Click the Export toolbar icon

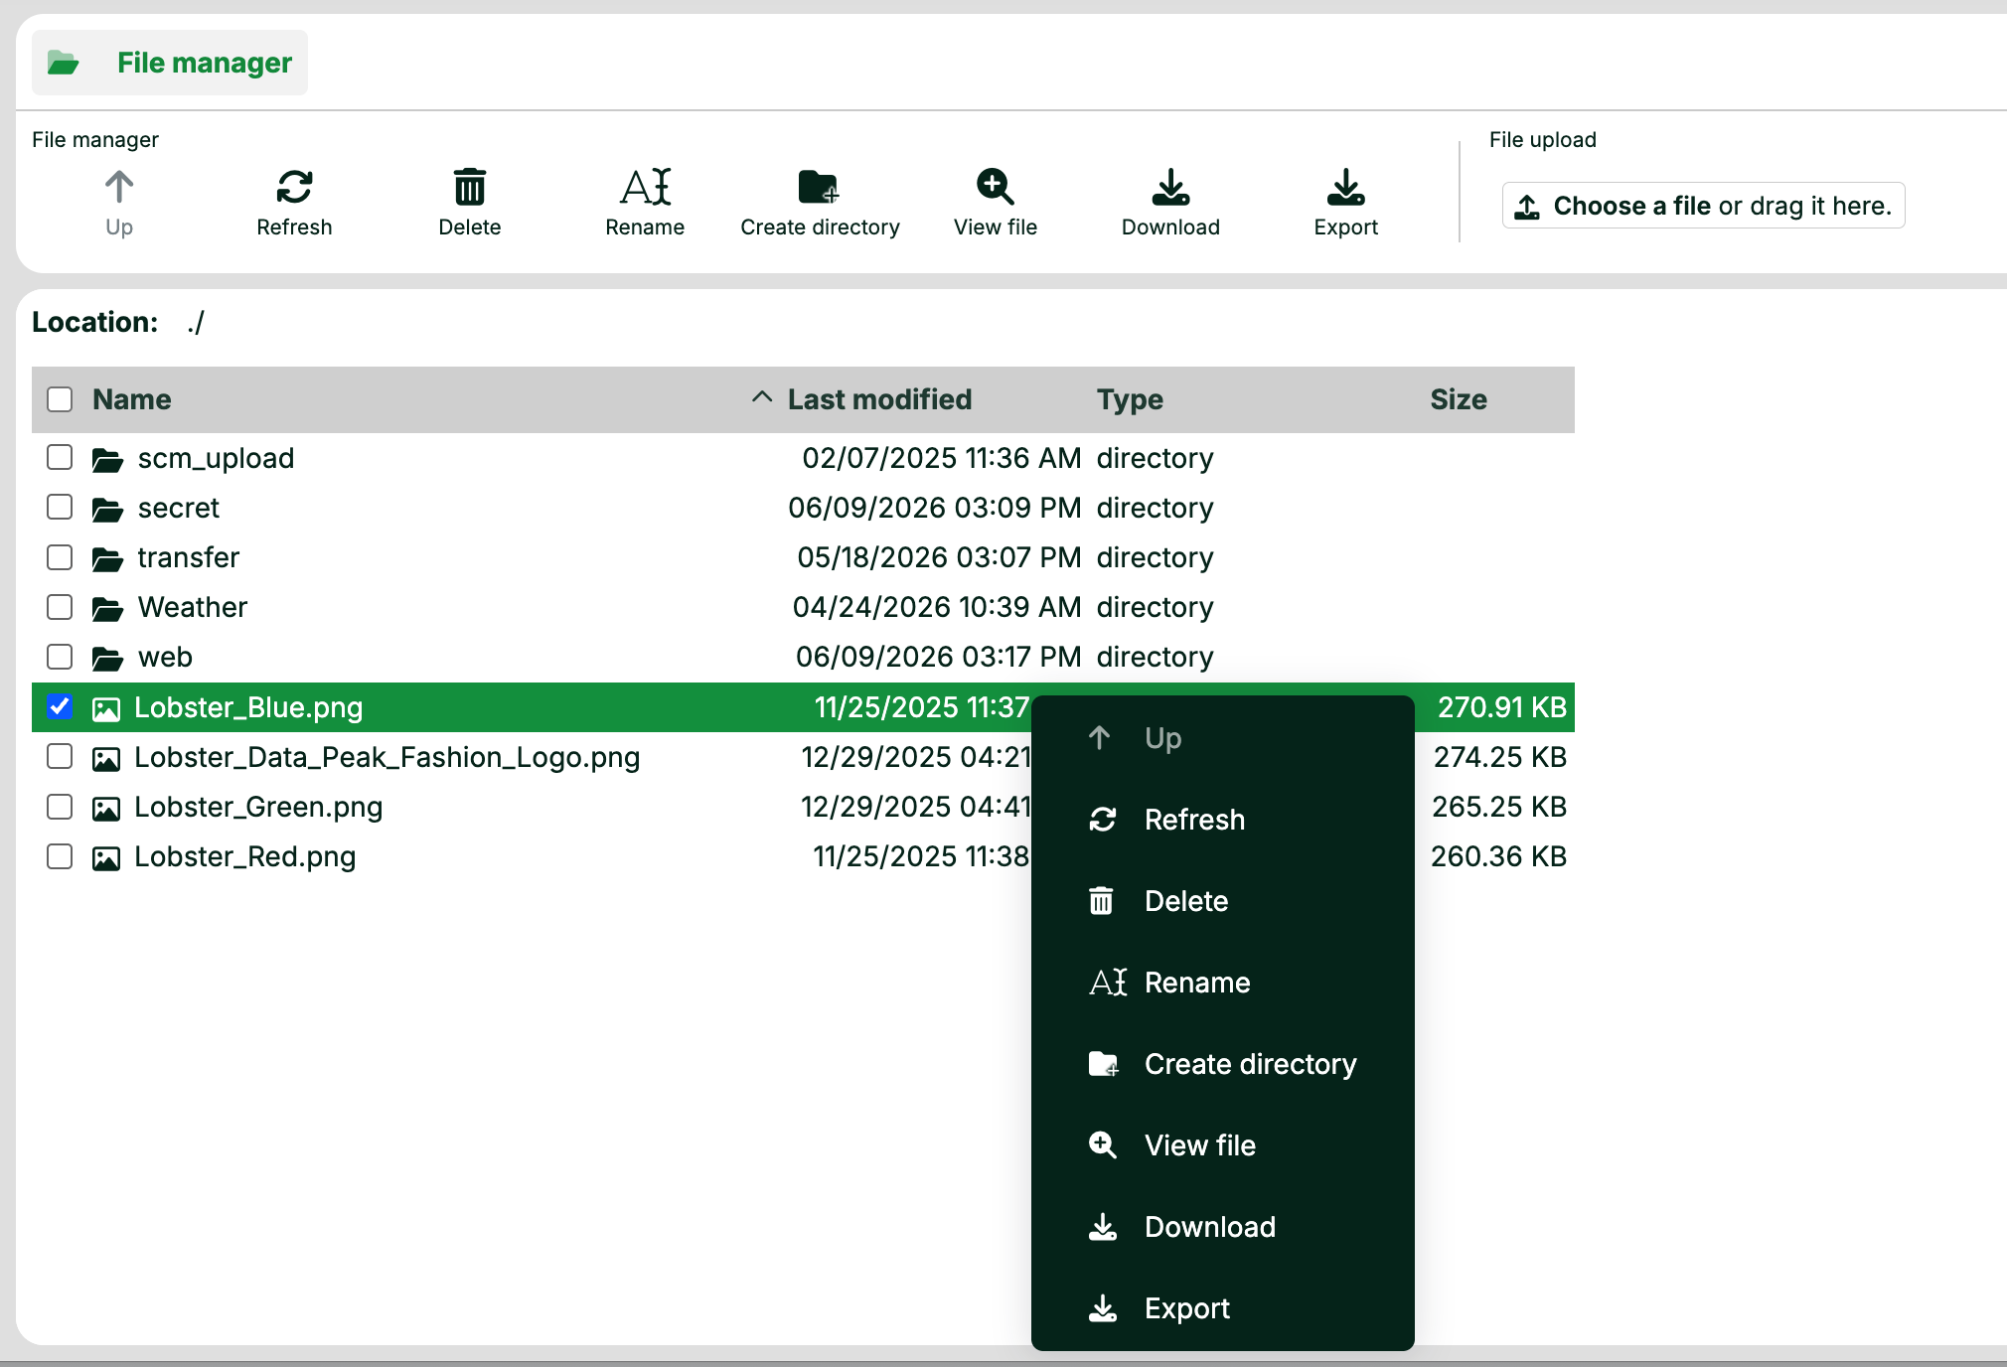click(x=1345, y=186)
